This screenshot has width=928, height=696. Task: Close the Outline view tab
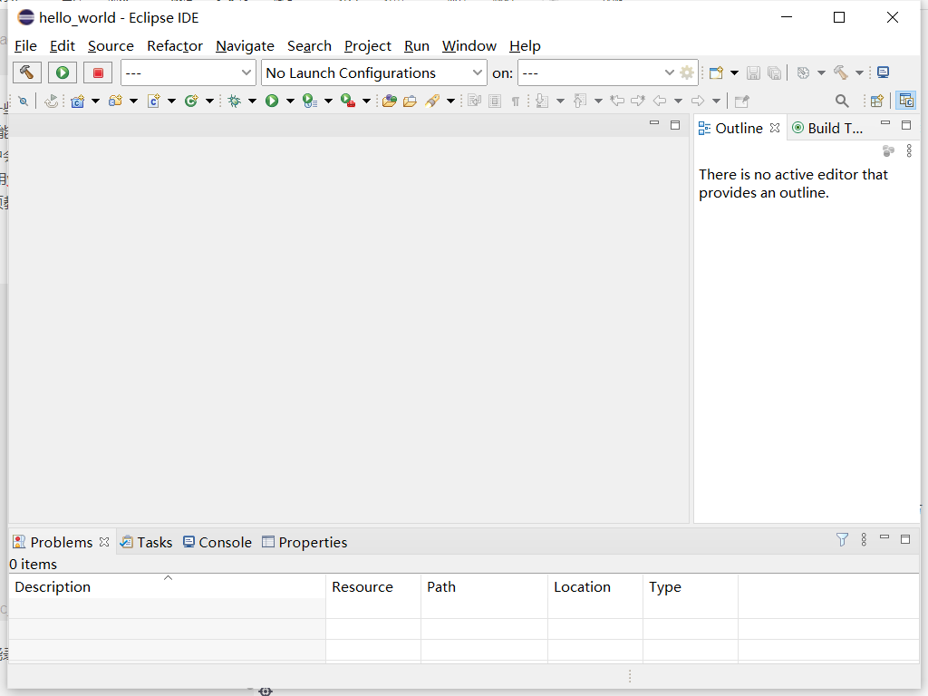point(775,128)
